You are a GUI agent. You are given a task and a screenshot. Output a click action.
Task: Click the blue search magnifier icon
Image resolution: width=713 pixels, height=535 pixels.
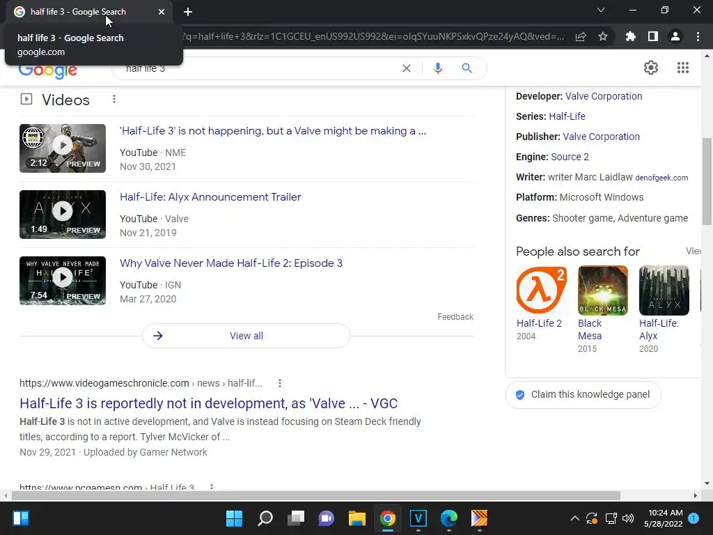coord(467,68)
